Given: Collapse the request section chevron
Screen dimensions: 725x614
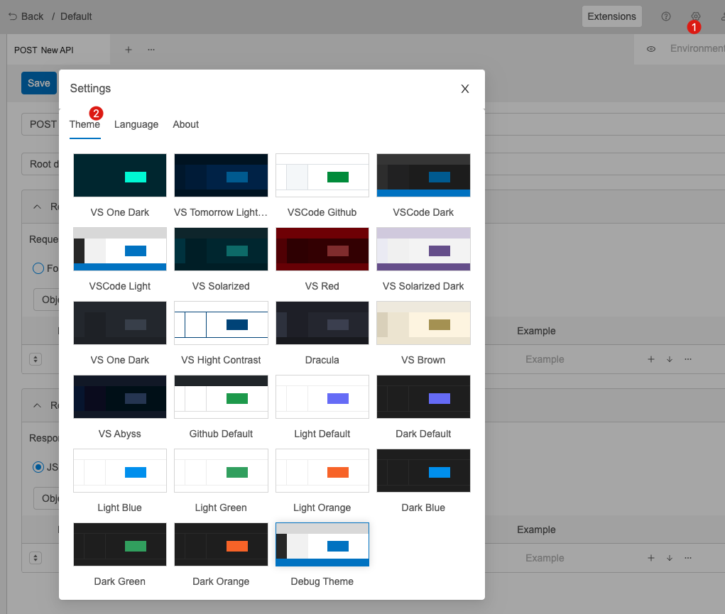Looking at the screenshot, I should point(38,207).
